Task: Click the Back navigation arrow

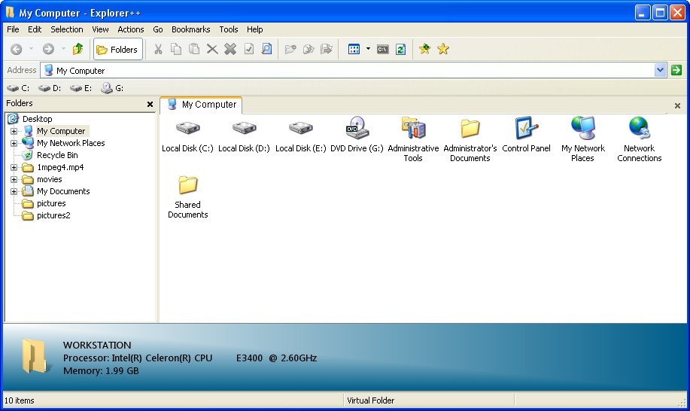Action: coord(17,49)
